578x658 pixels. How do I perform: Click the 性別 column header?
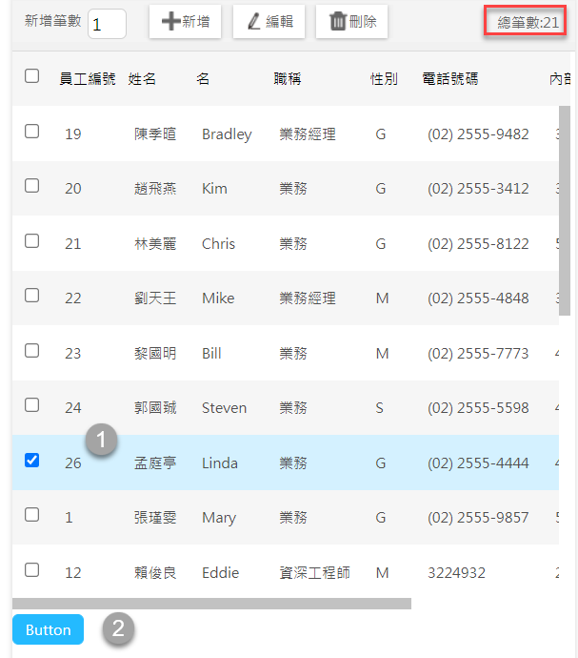[384, 79]
